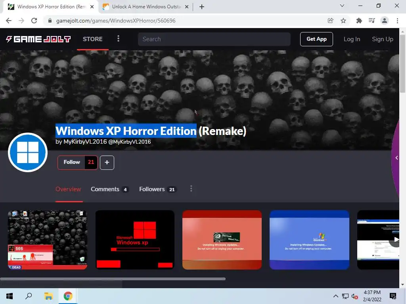Select the Windows XP Horror Edition browser tab
This screenshot has height=304, width=406.
51,7
